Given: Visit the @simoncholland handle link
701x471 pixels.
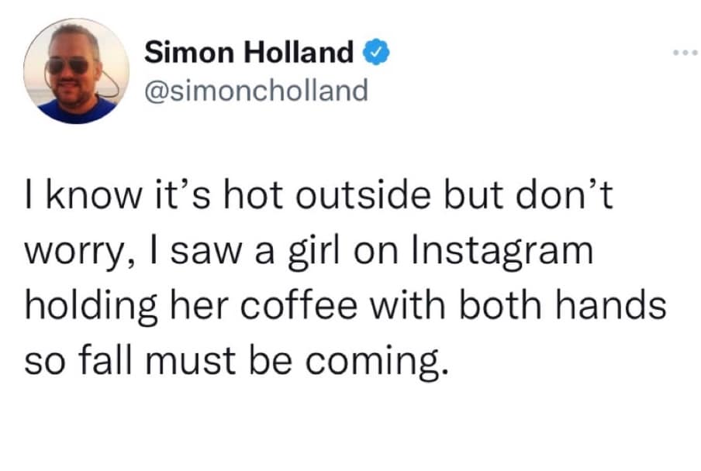Looking at the screenshot, I should pos(256,90).
